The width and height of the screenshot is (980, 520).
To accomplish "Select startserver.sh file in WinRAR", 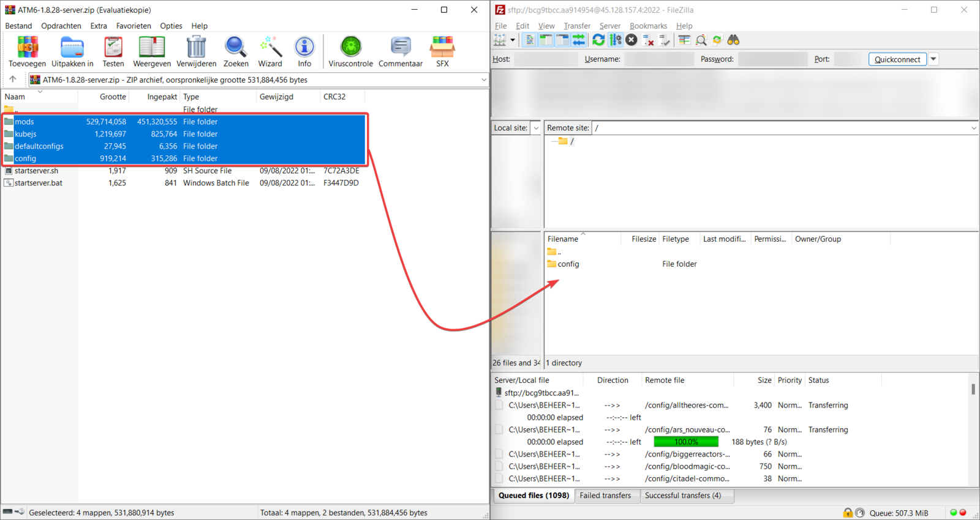I will point(184,171).
